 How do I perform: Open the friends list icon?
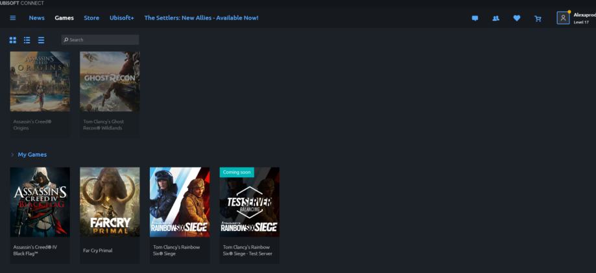(x=495, y=18)
